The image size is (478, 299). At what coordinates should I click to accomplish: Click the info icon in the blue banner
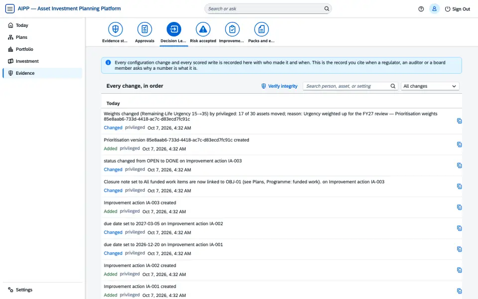(x=108, y=63)
